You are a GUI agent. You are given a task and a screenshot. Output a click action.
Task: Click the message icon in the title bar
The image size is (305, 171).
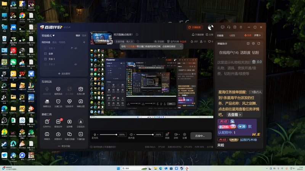(x=223, y=27)
